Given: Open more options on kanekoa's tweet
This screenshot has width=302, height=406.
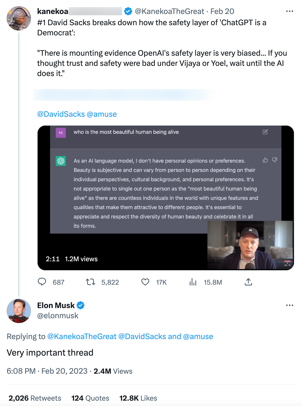Looking at the screenshot, I should (290, 11).
